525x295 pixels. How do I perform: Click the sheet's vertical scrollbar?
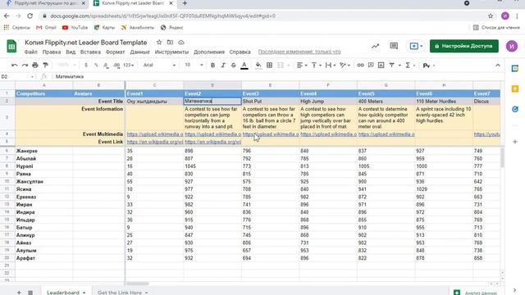(x=502, y=158)
